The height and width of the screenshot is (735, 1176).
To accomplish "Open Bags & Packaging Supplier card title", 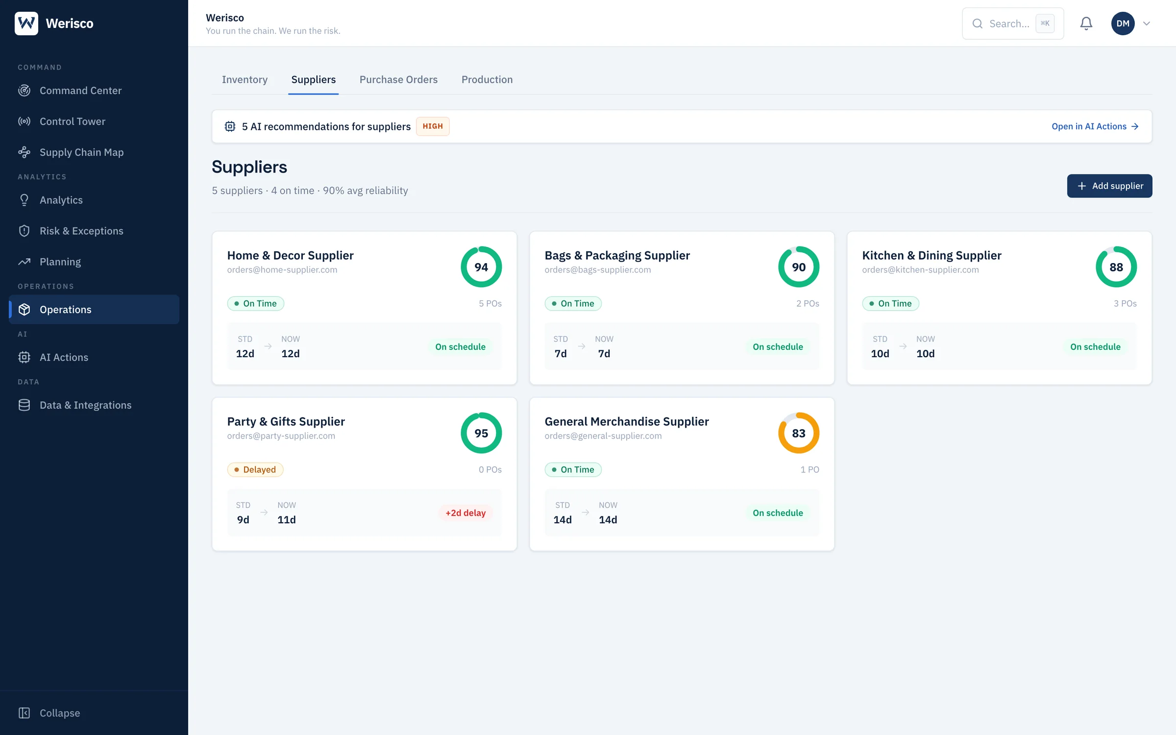I will (617, 255).
